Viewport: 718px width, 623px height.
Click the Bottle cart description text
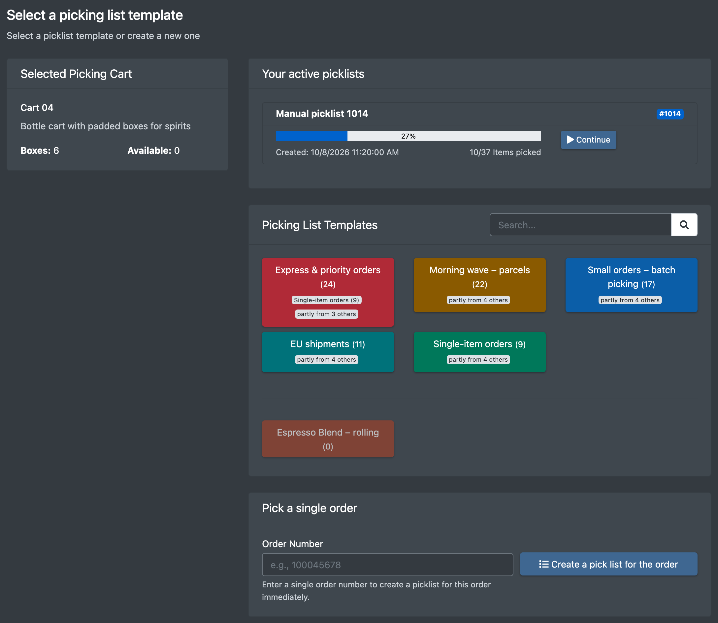[105, 126]
